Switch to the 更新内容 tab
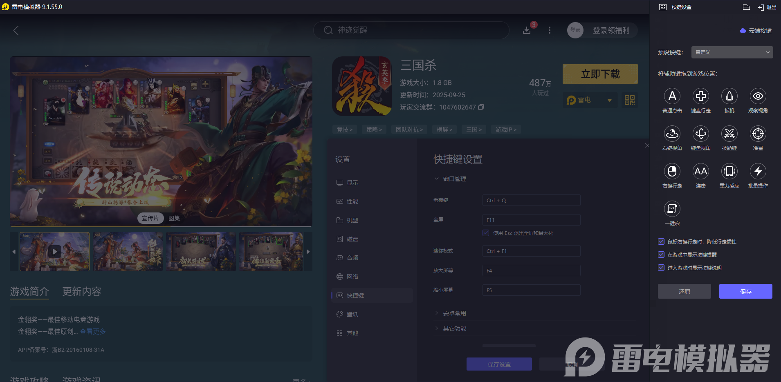This screenshot has width=781, height=382. coord(81,291)
